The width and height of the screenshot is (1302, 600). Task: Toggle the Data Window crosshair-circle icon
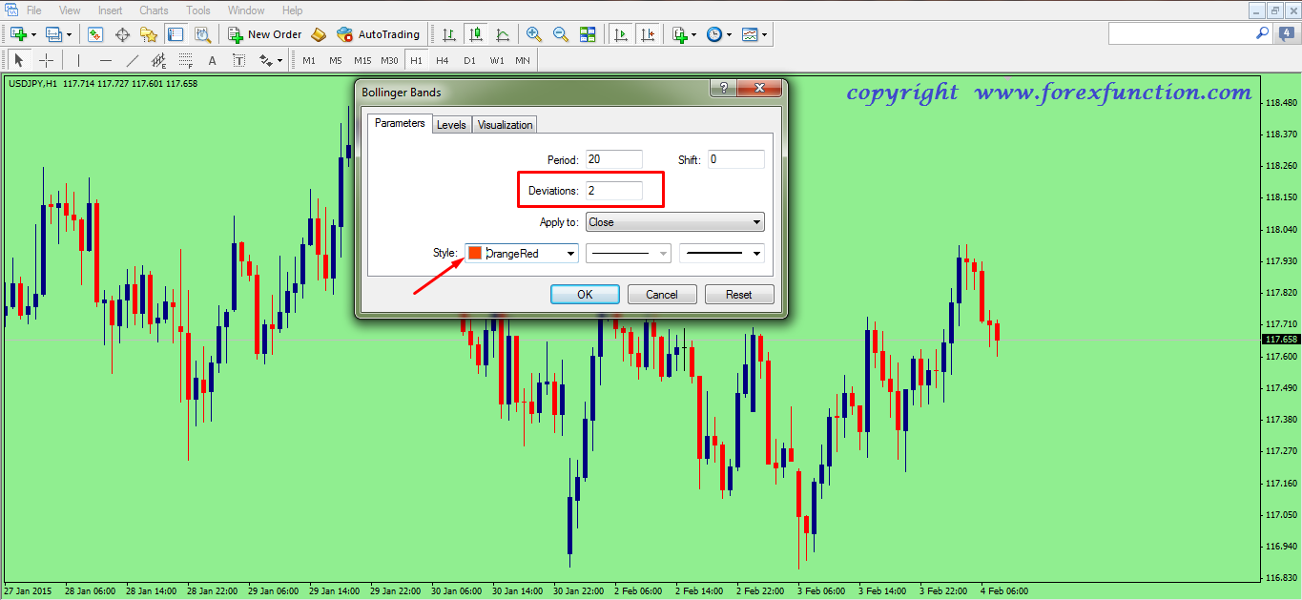[122, 34]
